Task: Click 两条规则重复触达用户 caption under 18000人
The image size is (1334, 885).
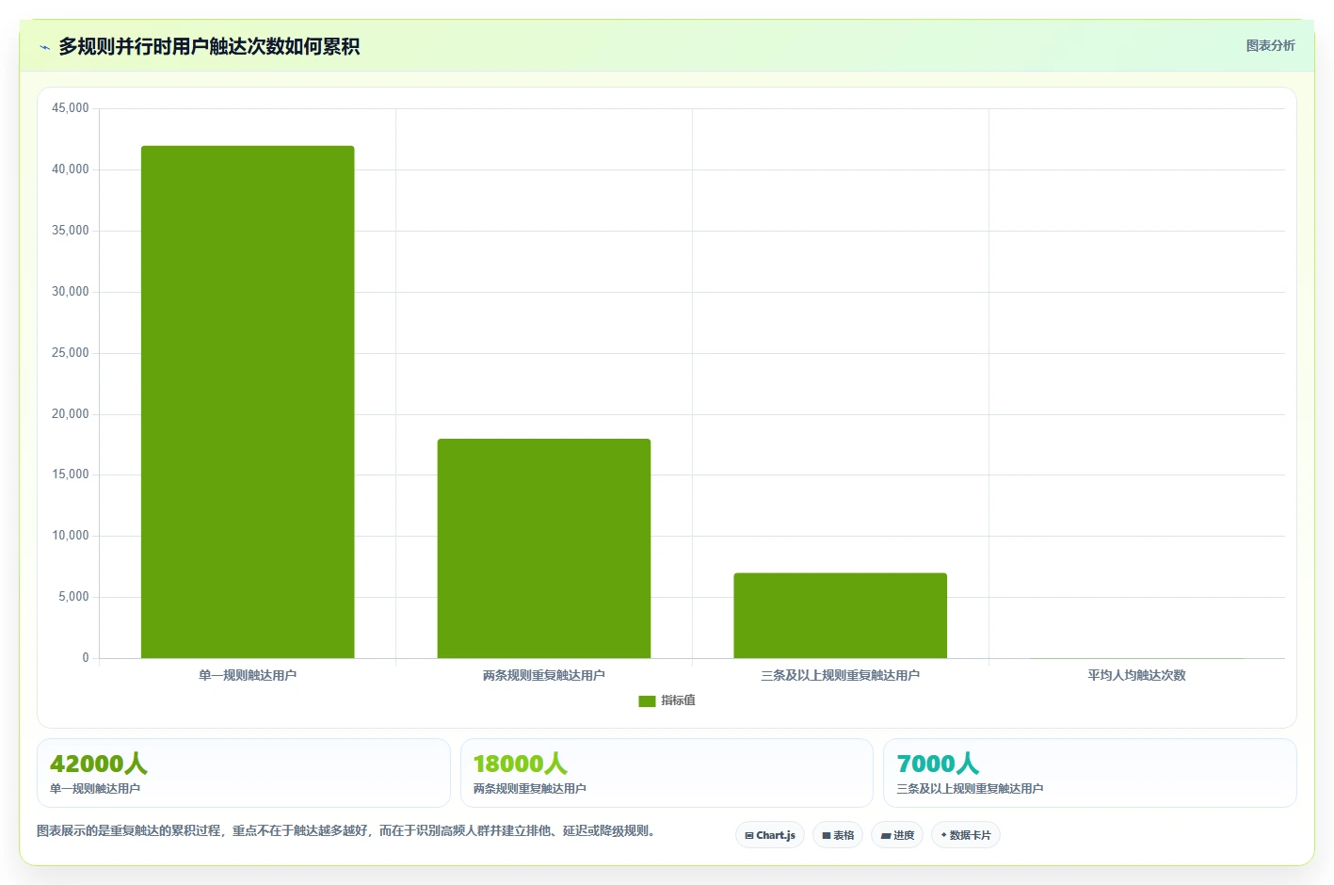Action: pos(530,789)
